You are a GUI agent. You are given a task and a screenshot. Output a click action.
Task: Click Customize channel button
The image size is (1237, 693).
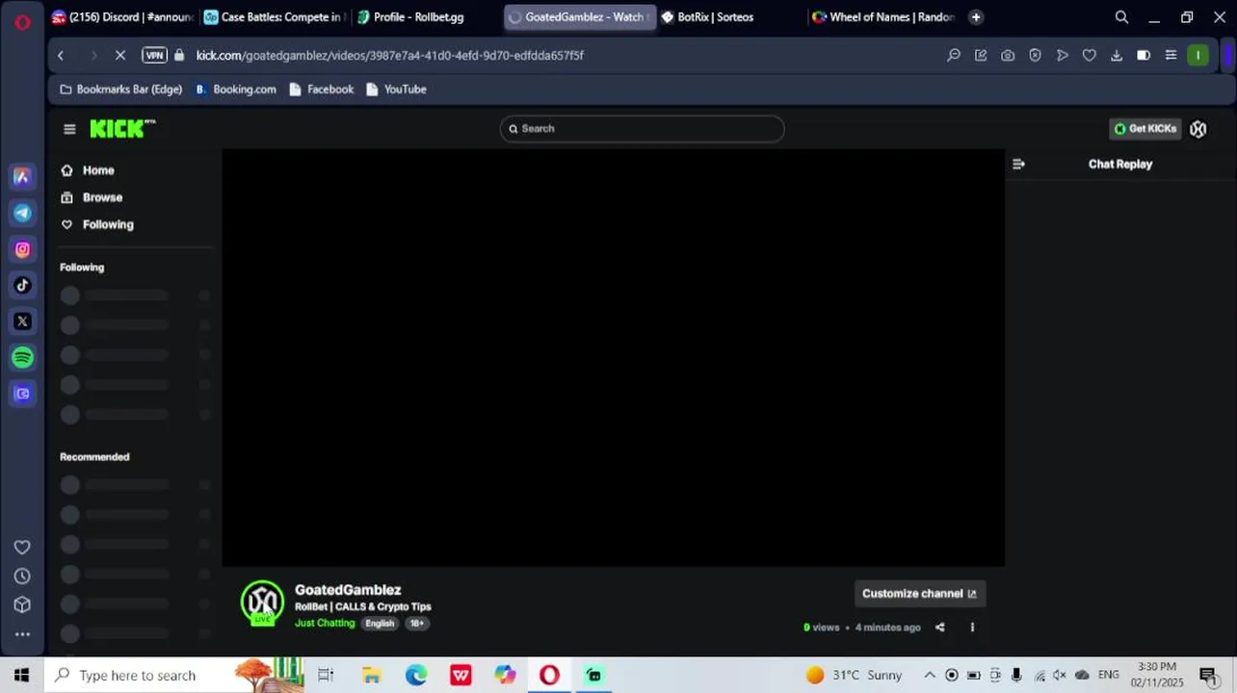tap(919, 594)
